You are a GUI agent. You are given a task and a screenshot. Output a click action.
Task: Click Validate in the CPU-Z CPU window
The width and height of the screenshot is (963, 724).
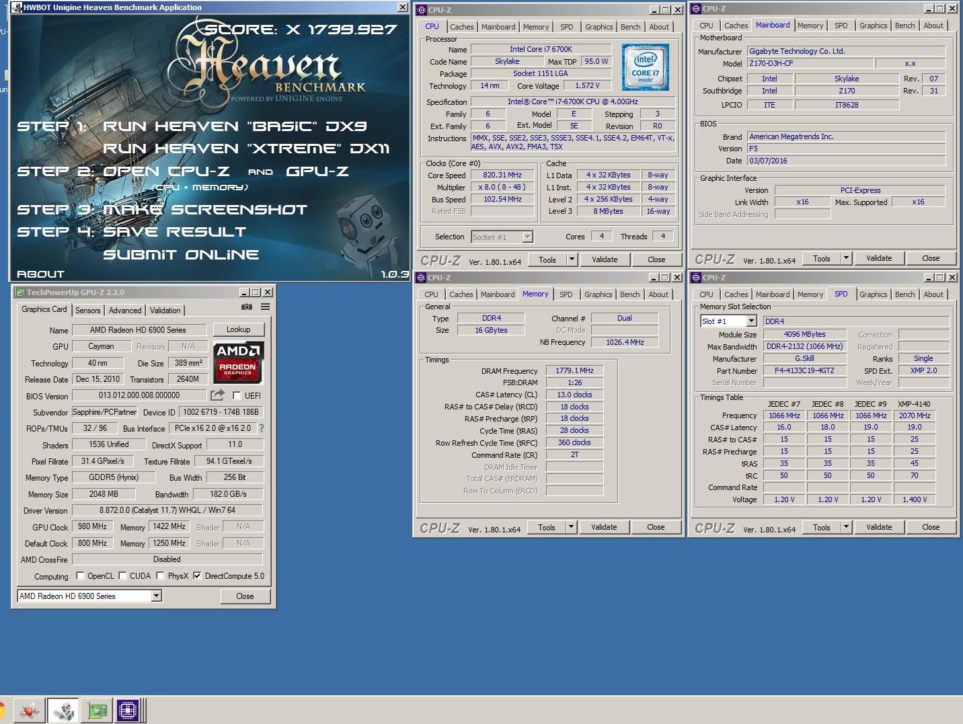tap(605, 259)
